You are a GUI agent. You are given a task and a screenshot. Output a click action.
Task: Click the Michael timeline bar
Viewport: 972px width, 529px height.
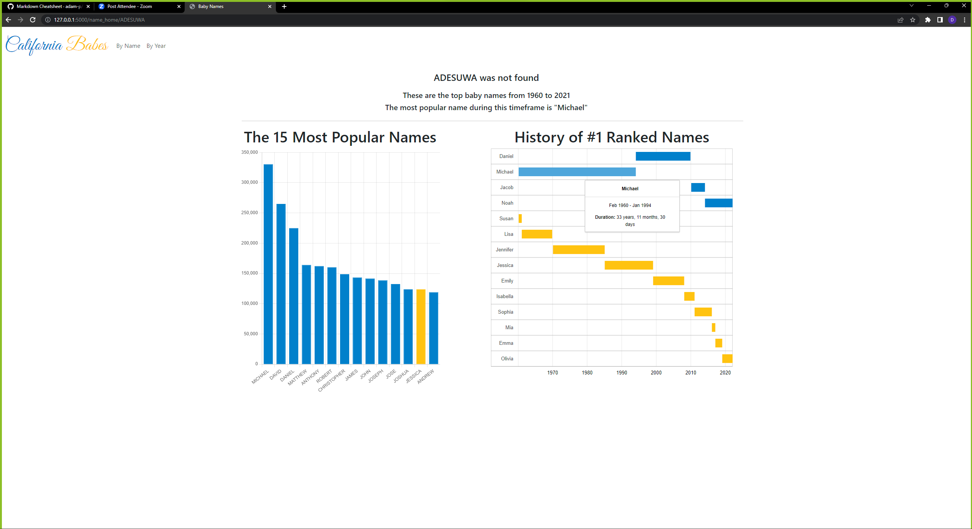(x=577, y=172)
